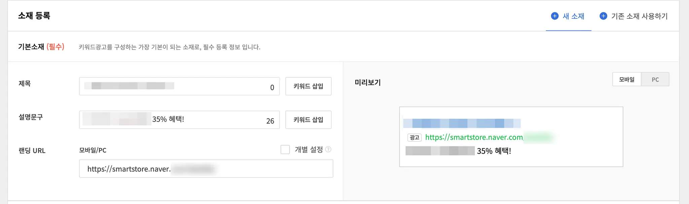
Task: Click the plus icon beside 기존 소재 사용하기
Action: point(604,16)
